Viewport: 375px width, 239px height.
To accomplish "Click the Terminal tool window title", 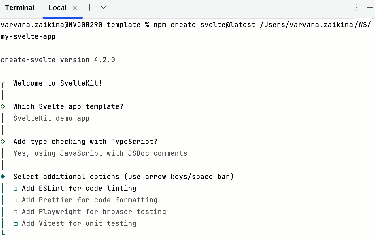I will pyautogui.click(x=19, y=8).
